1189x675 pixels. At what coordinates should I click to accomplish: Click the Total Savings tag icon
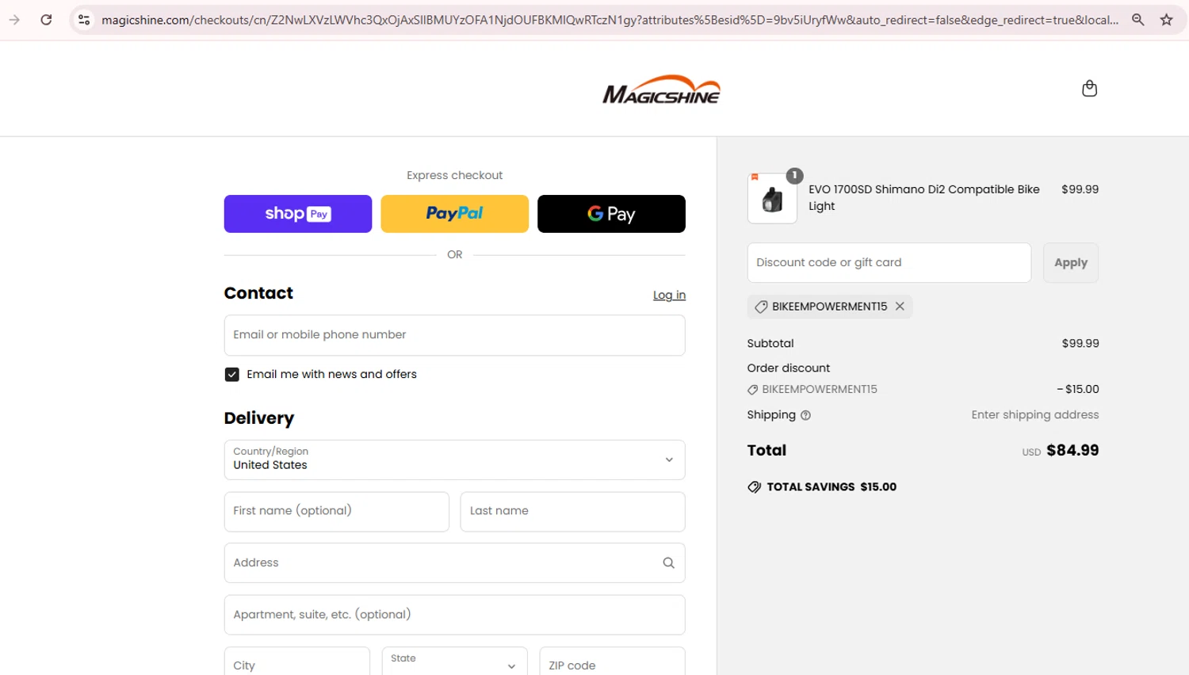coord(754,487)
